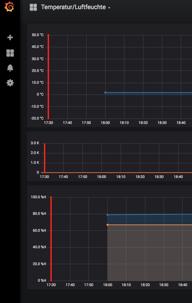Click the blue temperature line series
Screen dimensions: 192x303
(x=149, y=93)
